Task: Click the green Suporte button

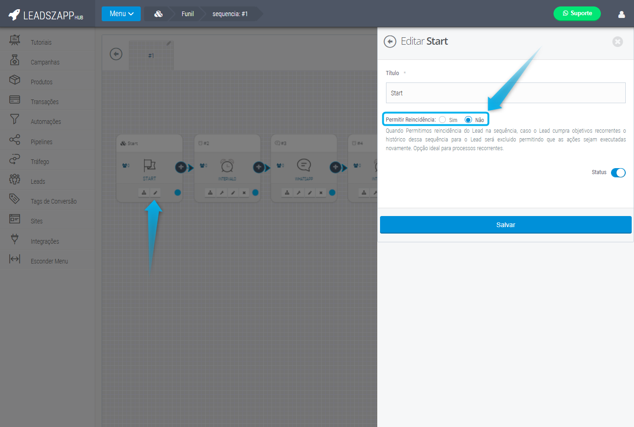Action: (577, 13)
